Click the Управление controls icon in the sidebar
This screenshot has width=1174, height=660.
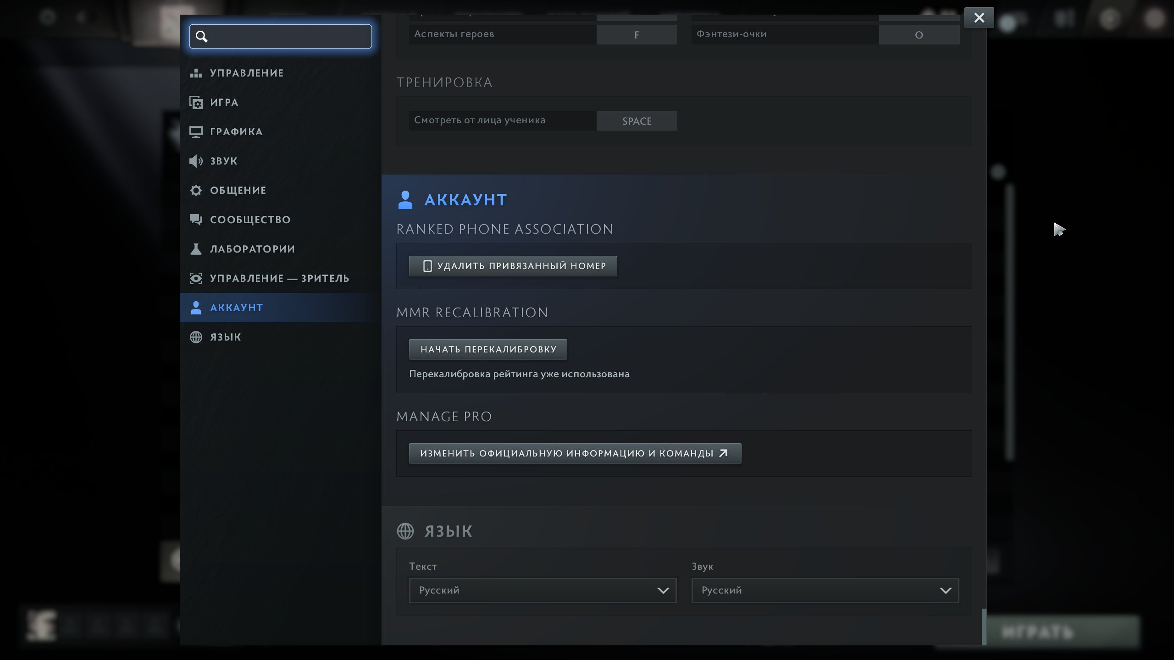tap(196, 73)
